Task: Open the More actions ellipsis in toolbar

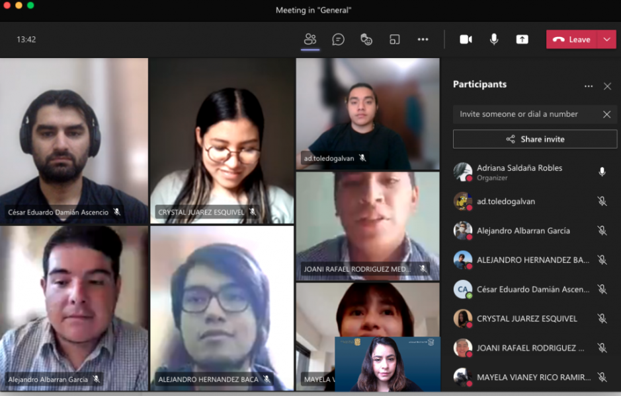Action: coord(423,39)
